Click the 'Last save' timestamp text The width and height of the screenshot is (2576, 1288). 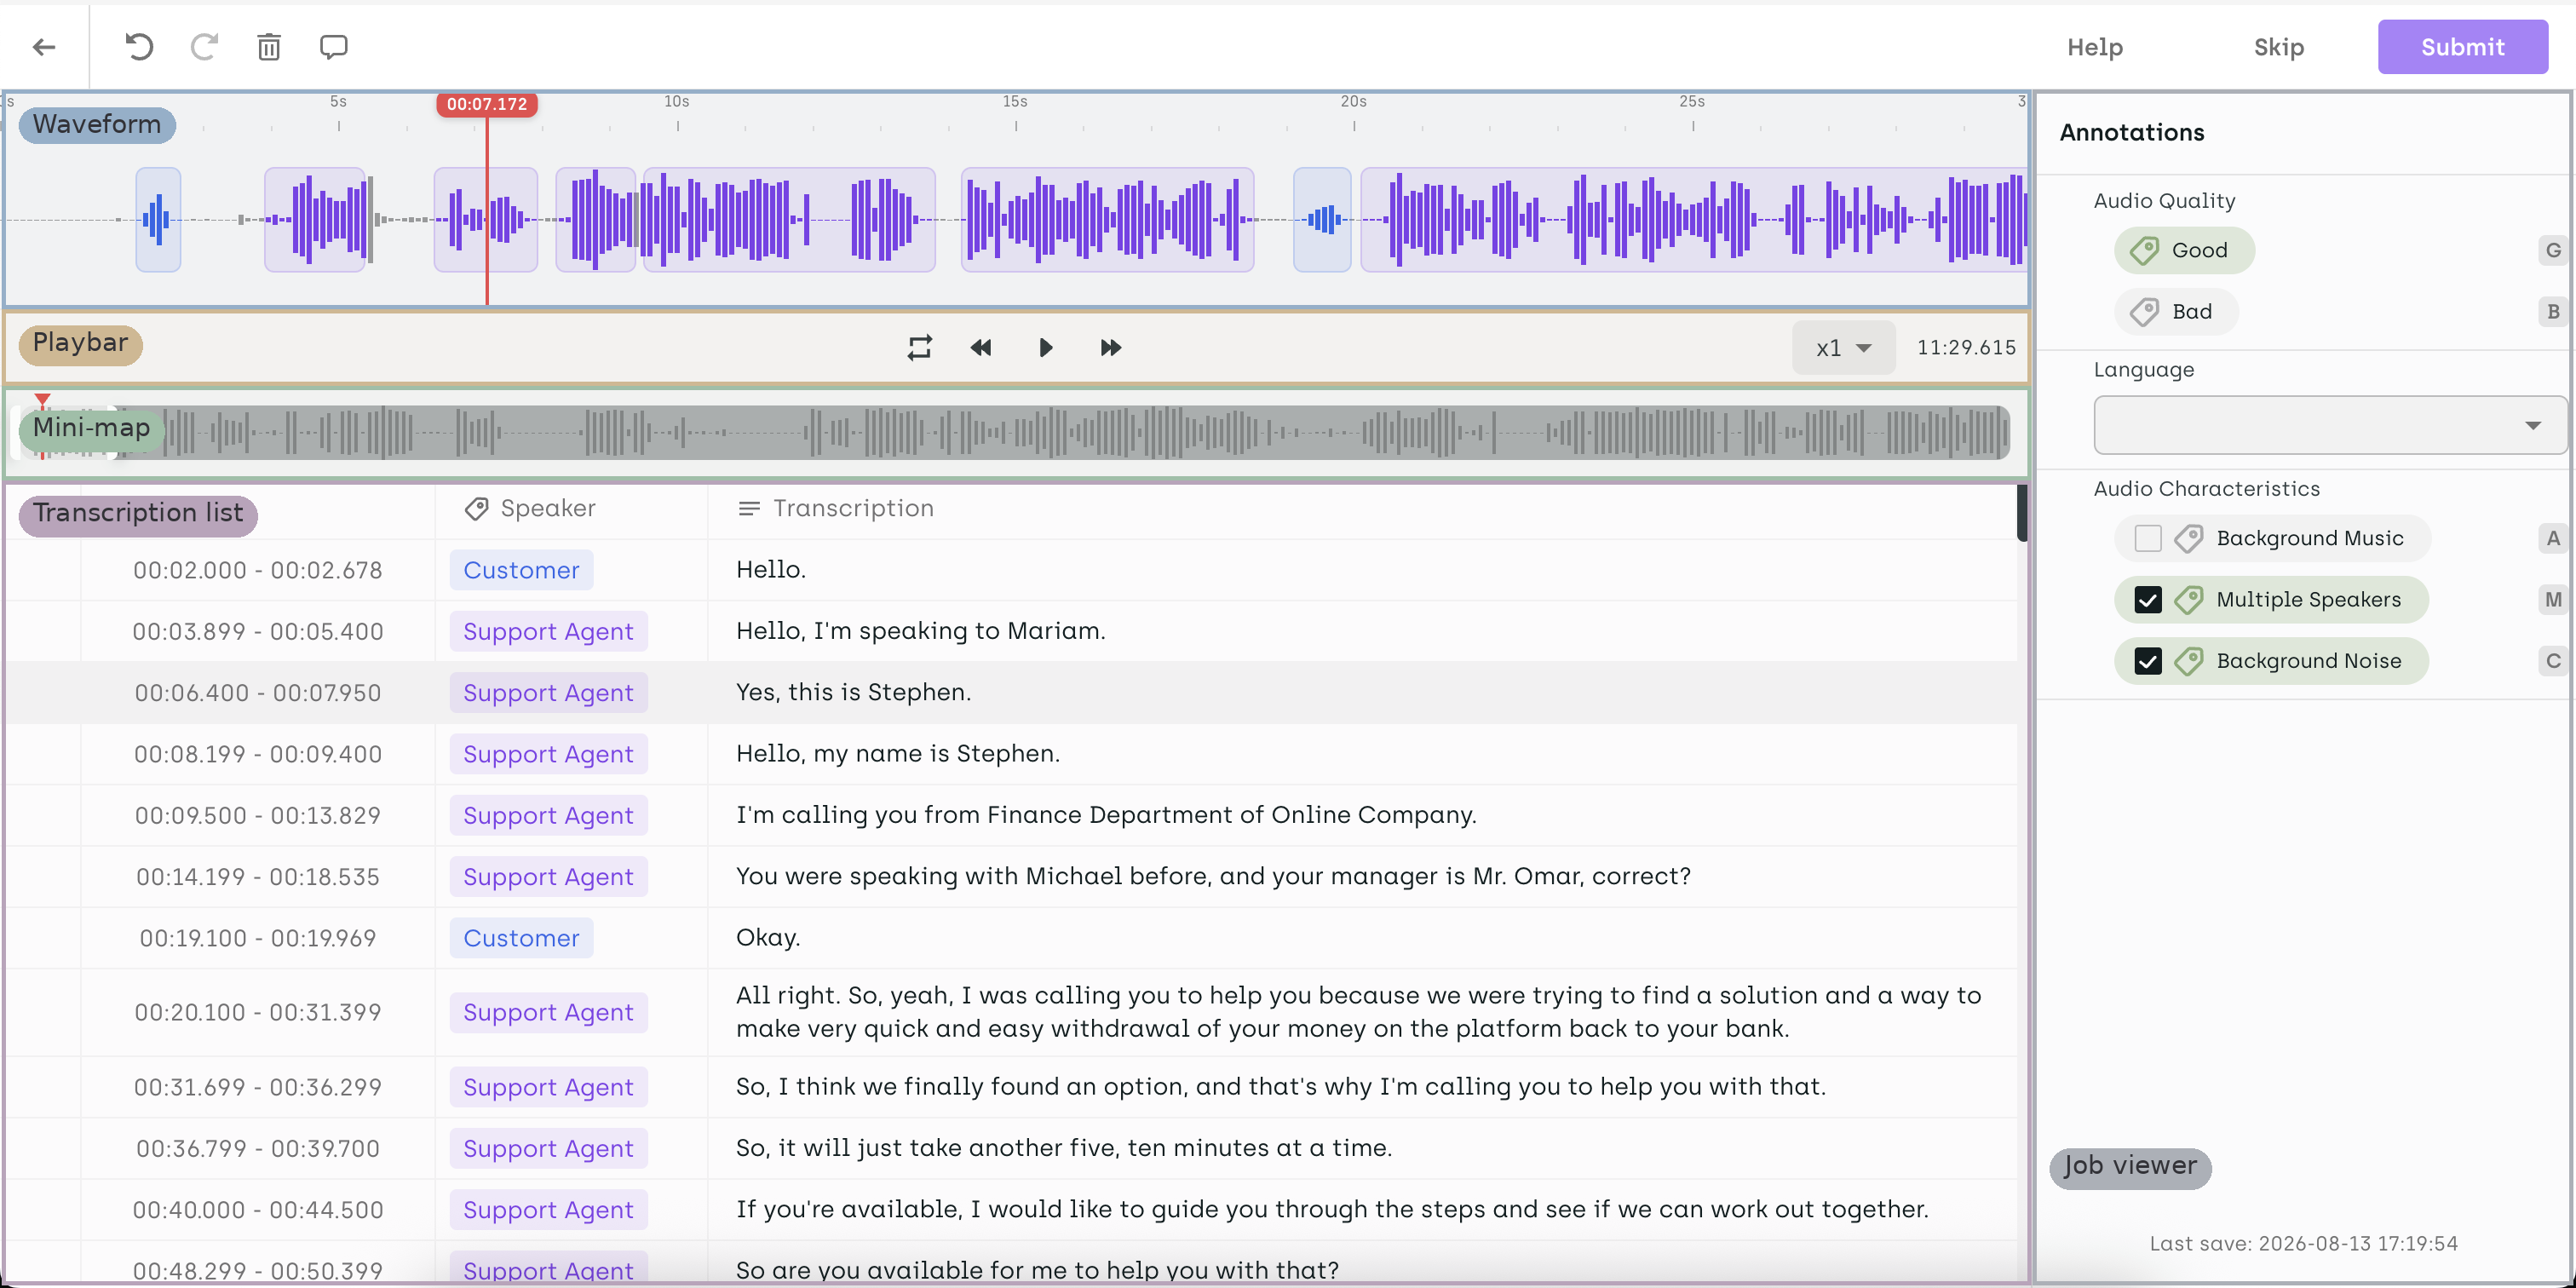(x=2303, y=1244)
